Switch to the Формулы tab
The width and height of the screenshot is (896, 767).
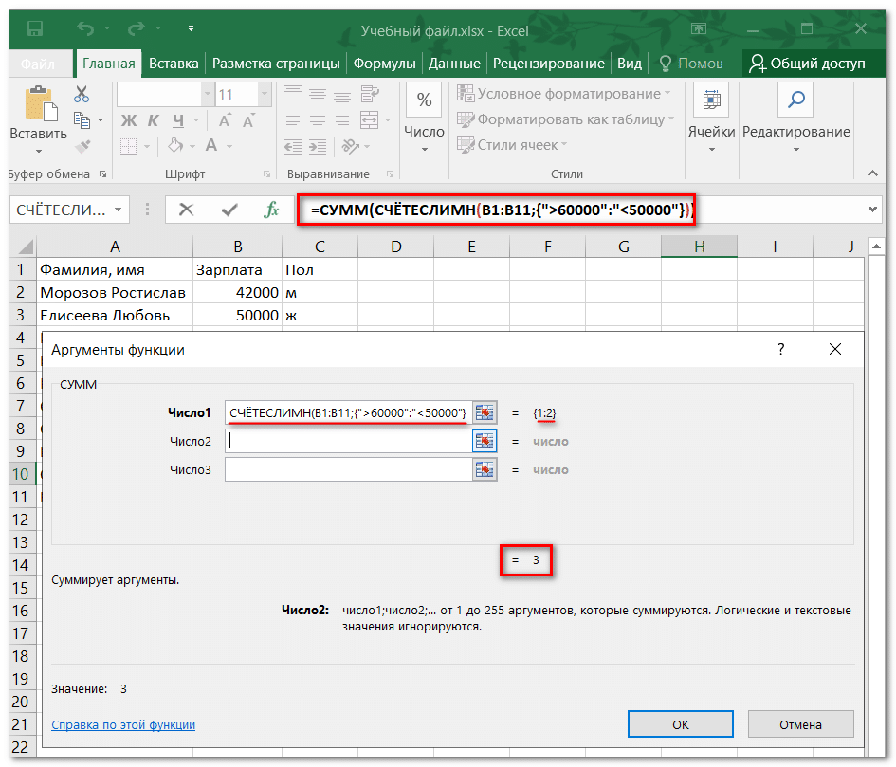click(x=384, y=64)
